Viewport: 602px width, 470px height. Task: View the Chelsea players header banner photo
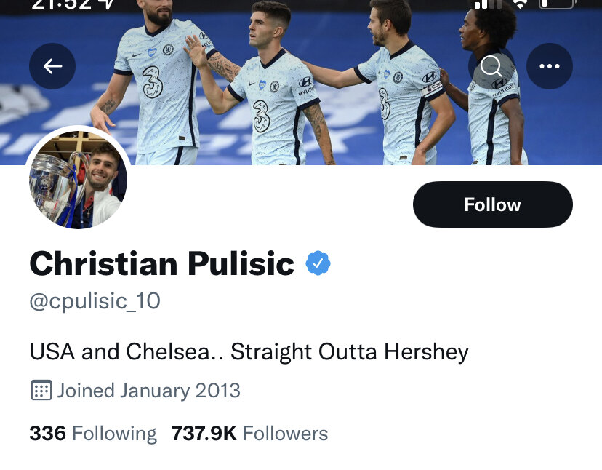pos(301,83)
